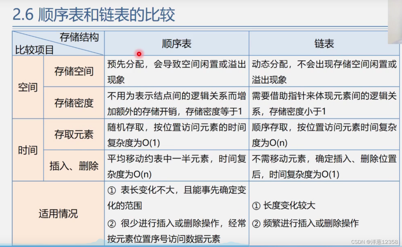Screen dimensions: 402x247
Task: Select the '存储结构' header label
Action: [x=79, y=37]
